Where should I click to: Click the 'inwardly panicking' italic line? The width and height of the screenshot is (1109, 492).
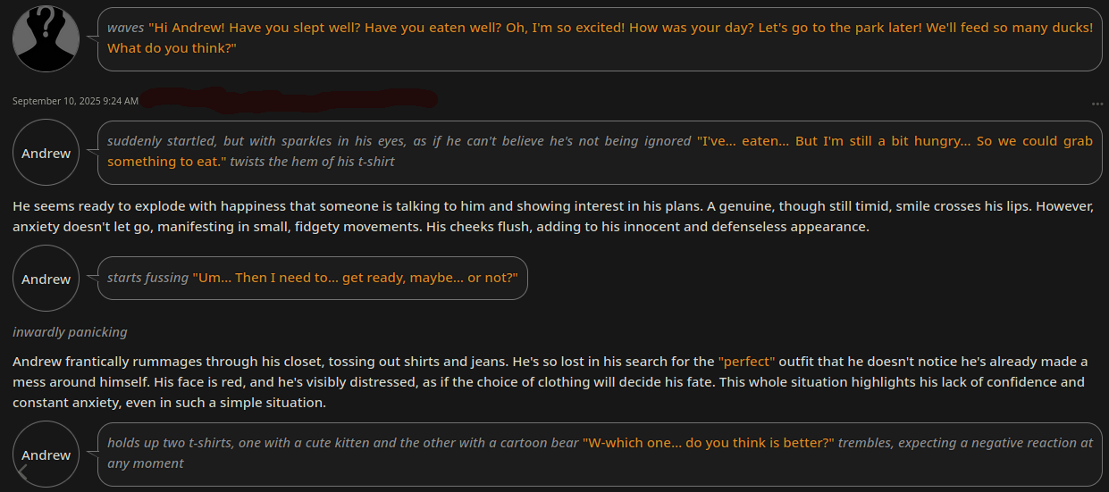70,332
